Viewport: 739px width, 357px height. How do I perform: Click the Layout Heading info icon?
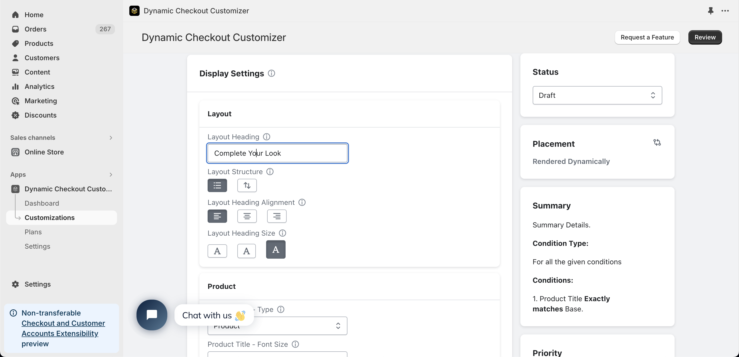pos(267,136)
